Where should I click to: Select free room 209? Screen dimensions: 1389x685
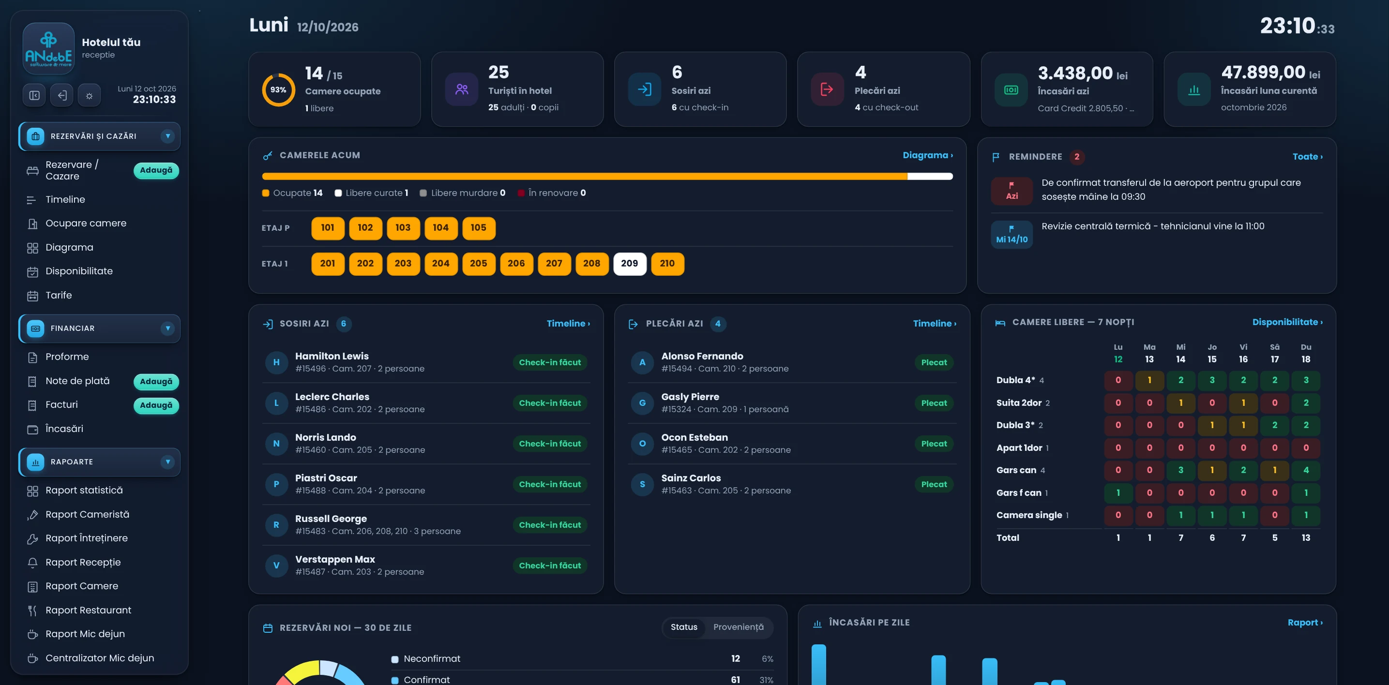point(629,264)
